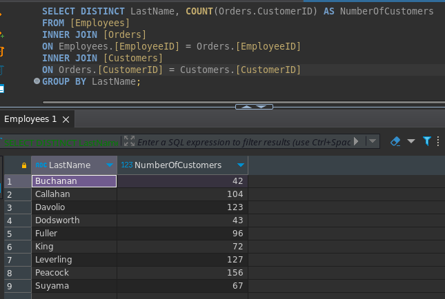
Task: Select row number 9 header
Action: tap(18, 286)
